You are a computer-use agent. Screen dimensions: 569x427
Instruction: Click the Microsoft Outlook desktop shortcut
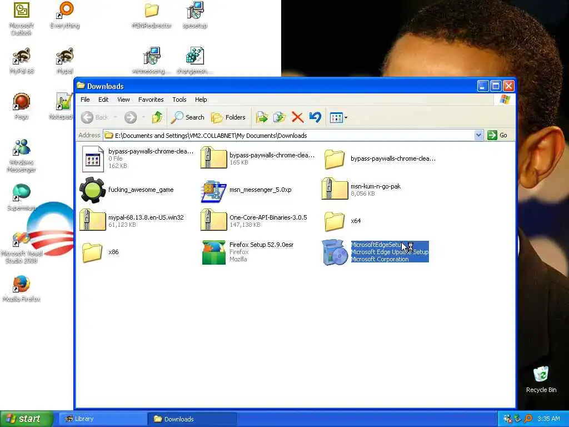[x=22, y=10]
